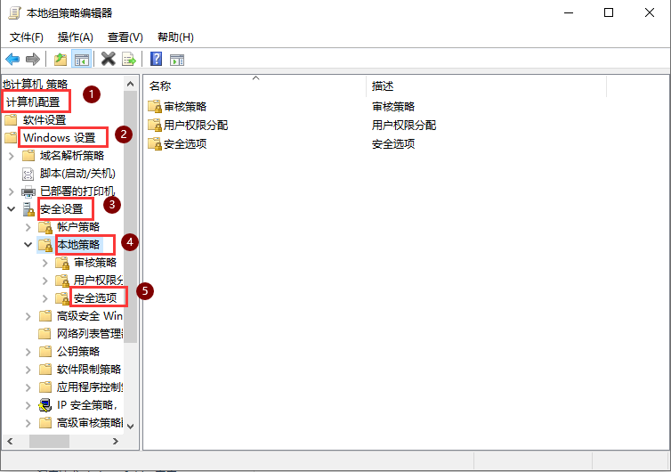Toggle the Show/Hide console tree icon
The height and width of the screenshot is (472, 671).
coord(81,60)
